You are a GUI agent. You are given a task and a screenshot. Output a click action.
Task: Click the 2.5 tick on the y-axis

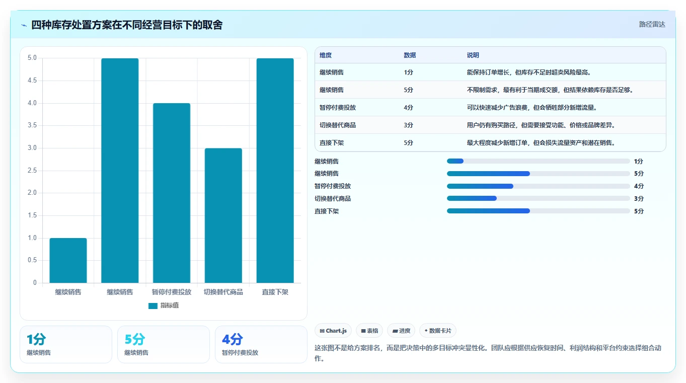click(x=32, y=171)
